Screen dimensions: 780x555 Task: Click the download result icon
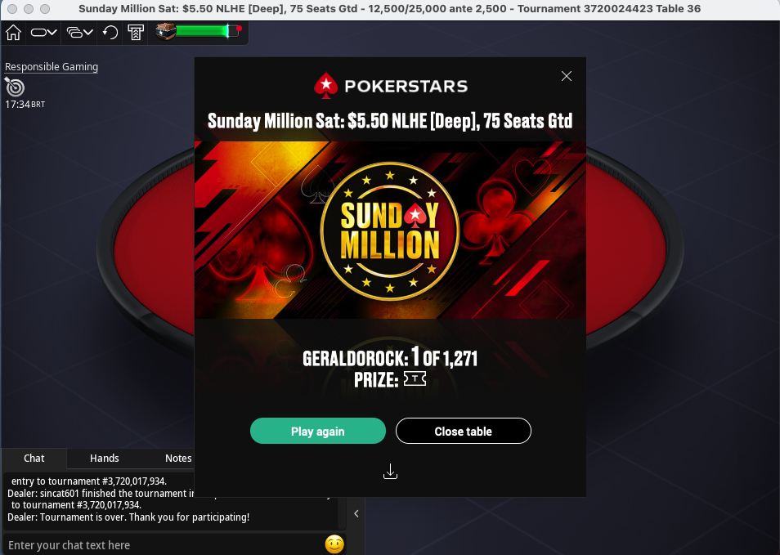click(x=391, y=472)
